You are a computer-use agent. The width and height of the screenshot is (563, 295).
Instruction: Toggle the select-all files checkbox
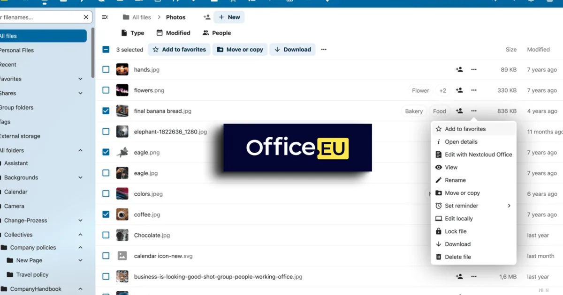(x=106, y=50)
